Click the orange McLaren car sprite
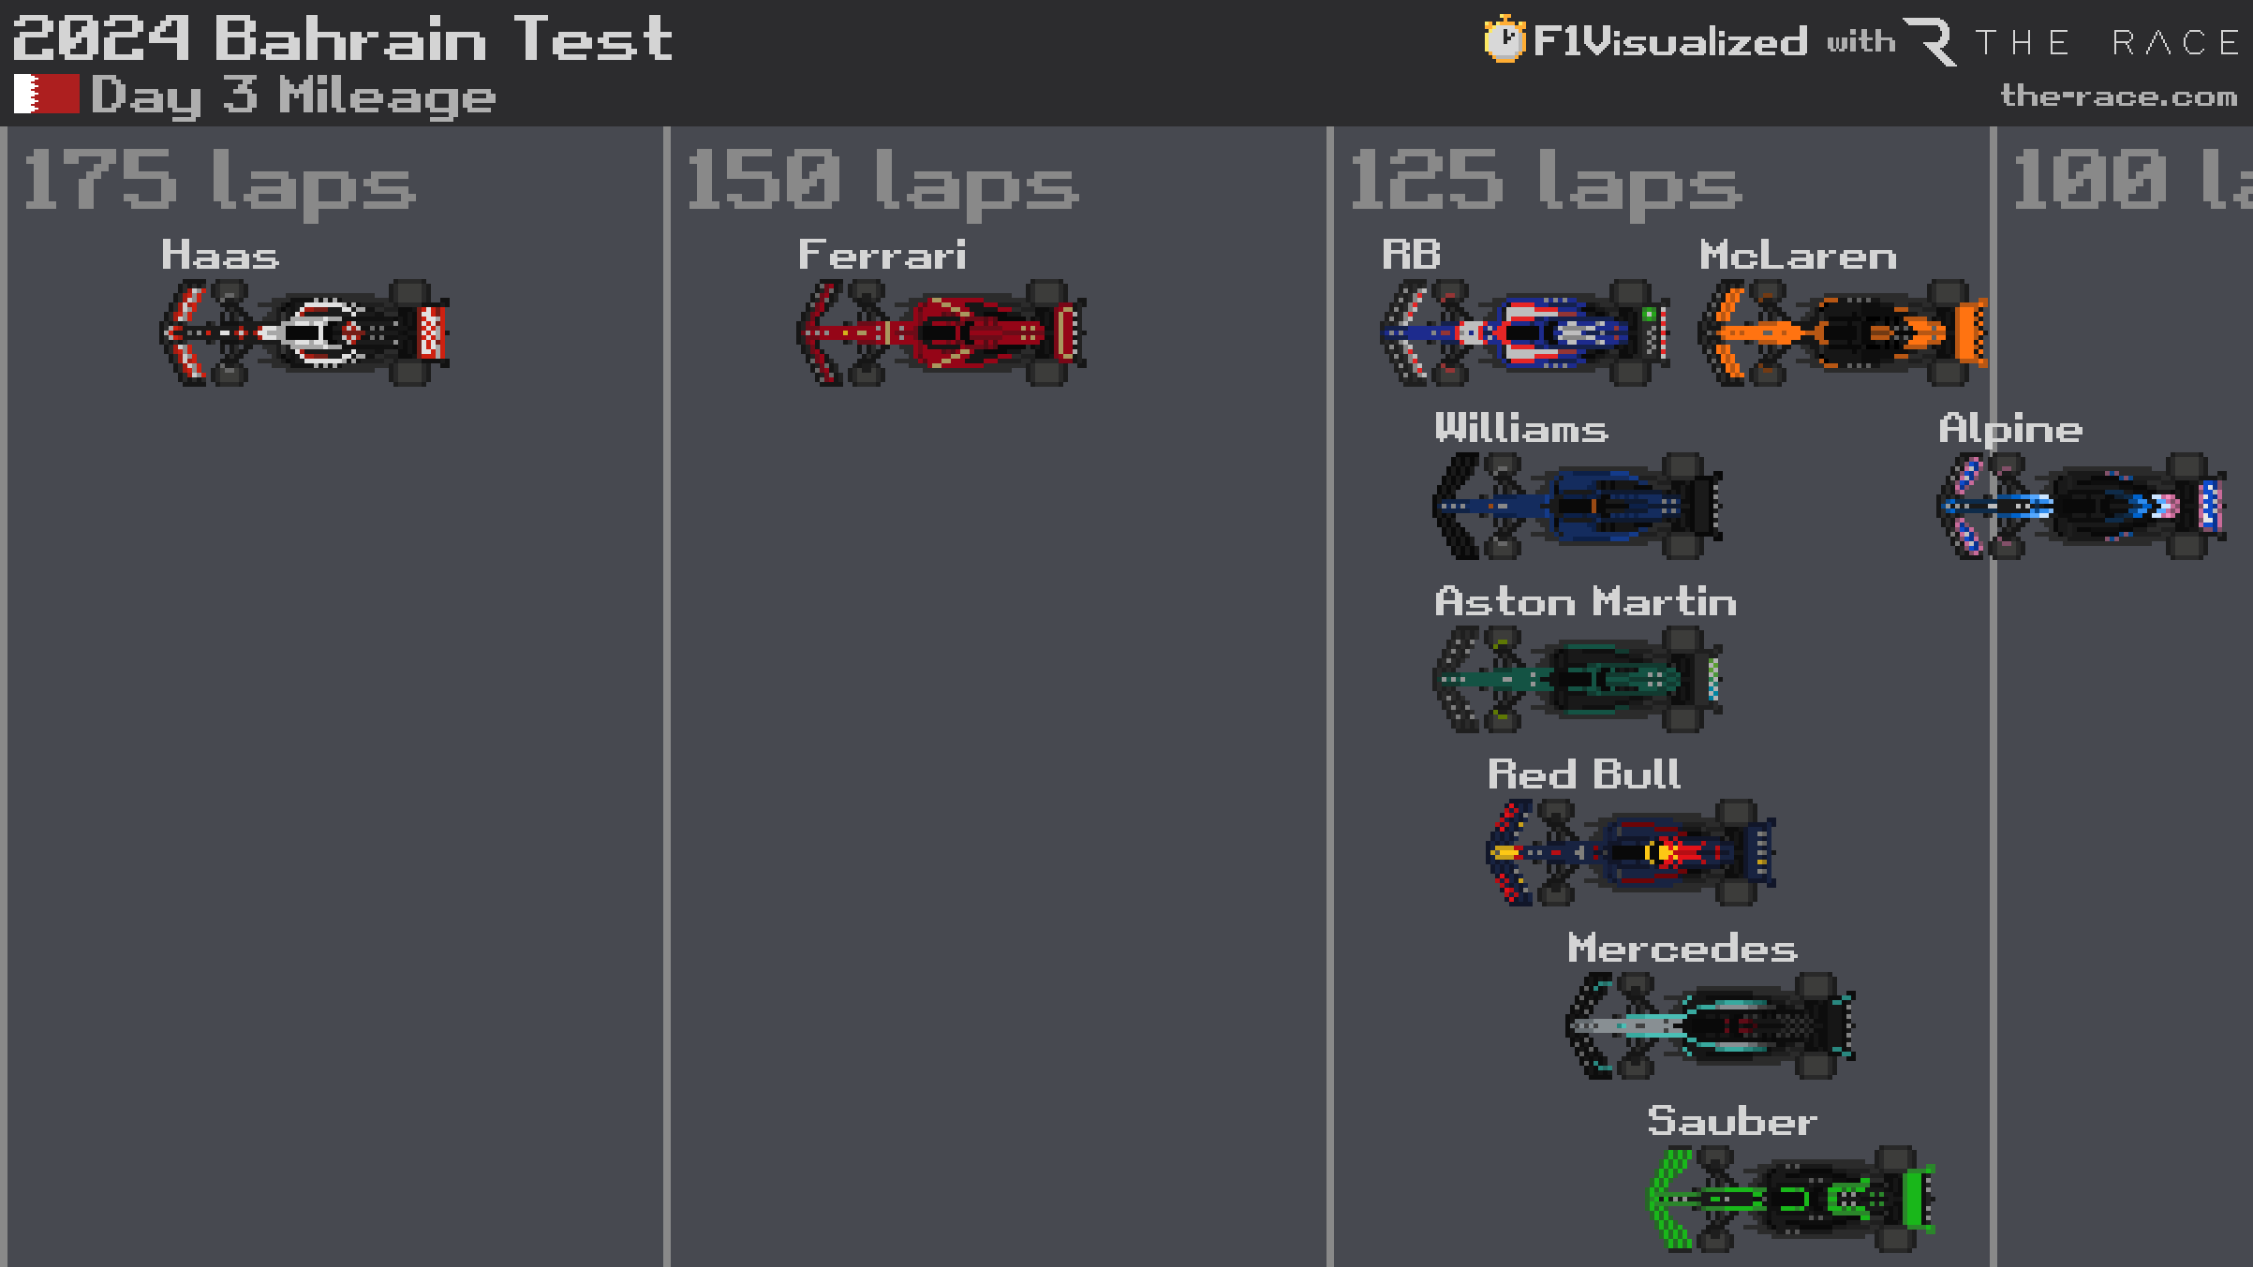The height and width of the screenshot is (1267, 2253). pos(1844,332)
